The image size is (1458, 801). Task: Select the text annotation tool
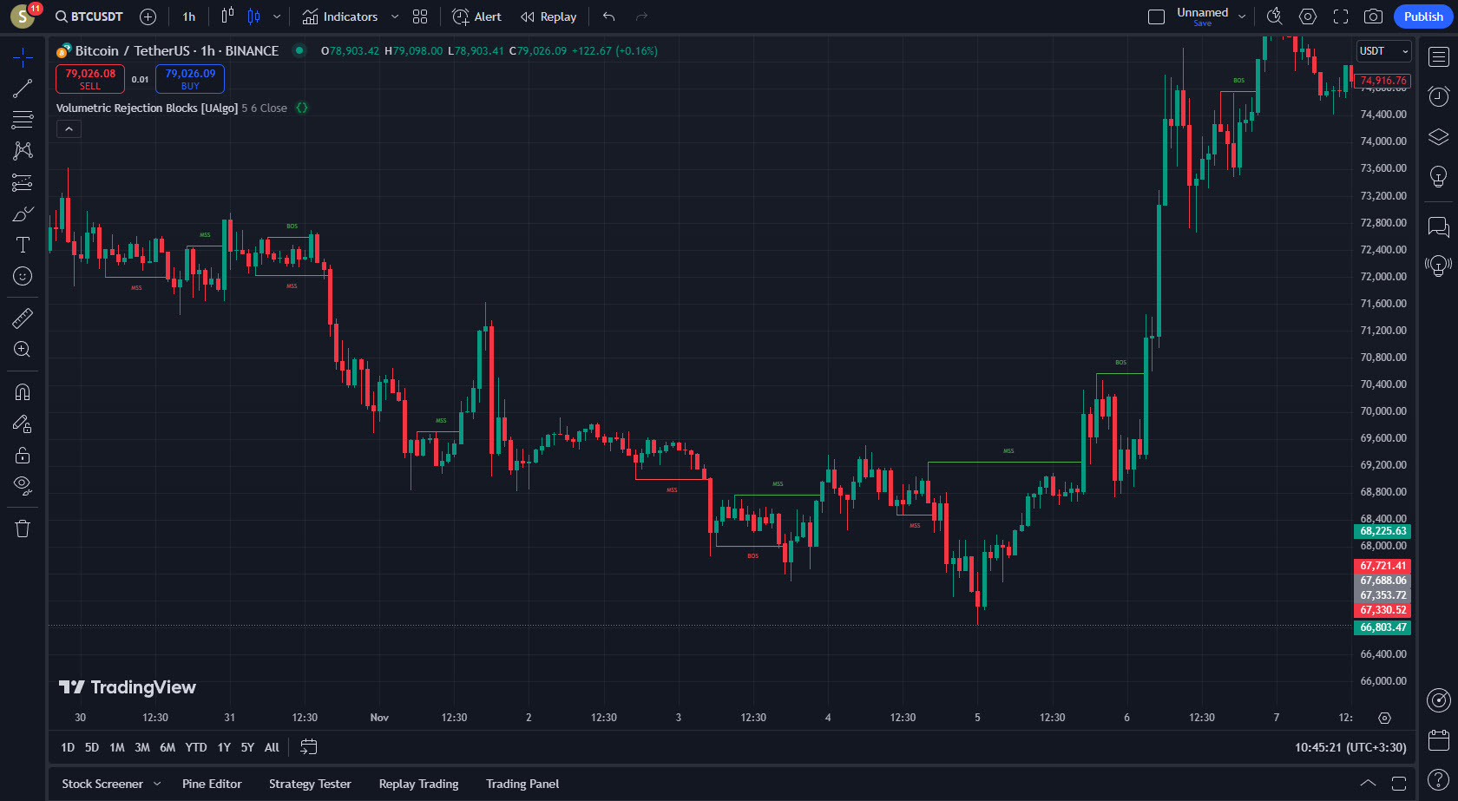pyautogui.click(x=23, y=245)
